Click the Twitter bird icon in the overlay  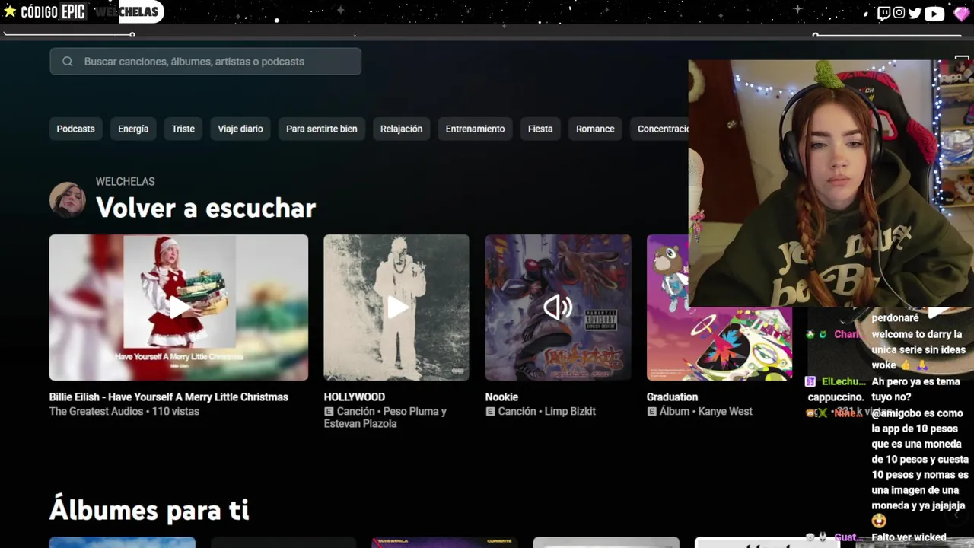click(x=915, y=13)
